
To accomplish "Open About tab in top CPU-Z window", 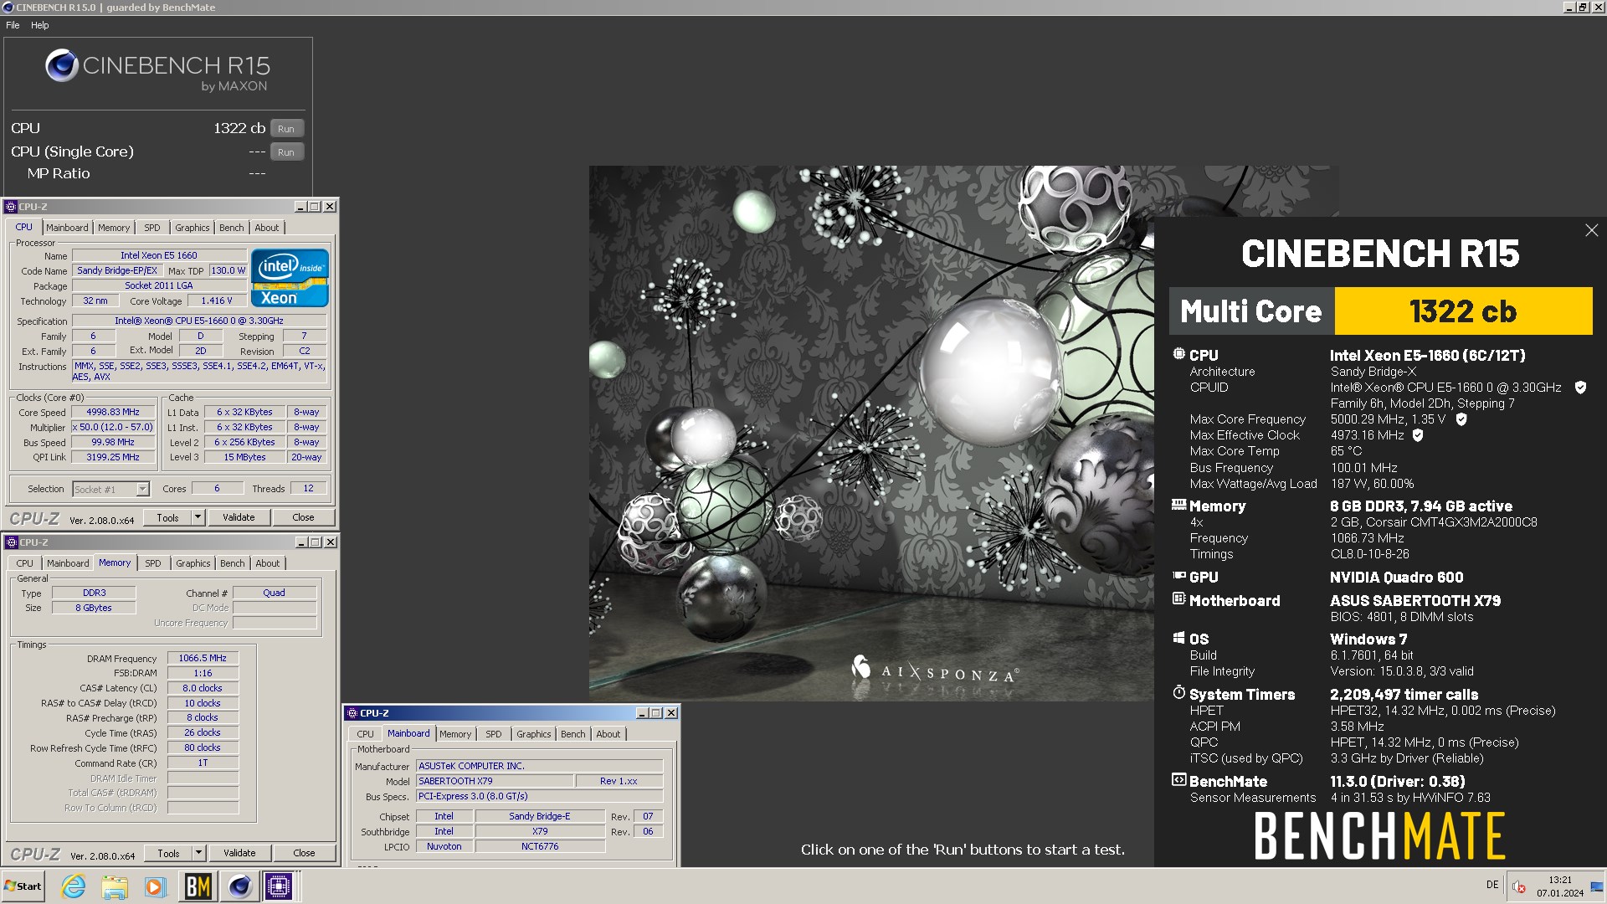I will coord(267,228).
